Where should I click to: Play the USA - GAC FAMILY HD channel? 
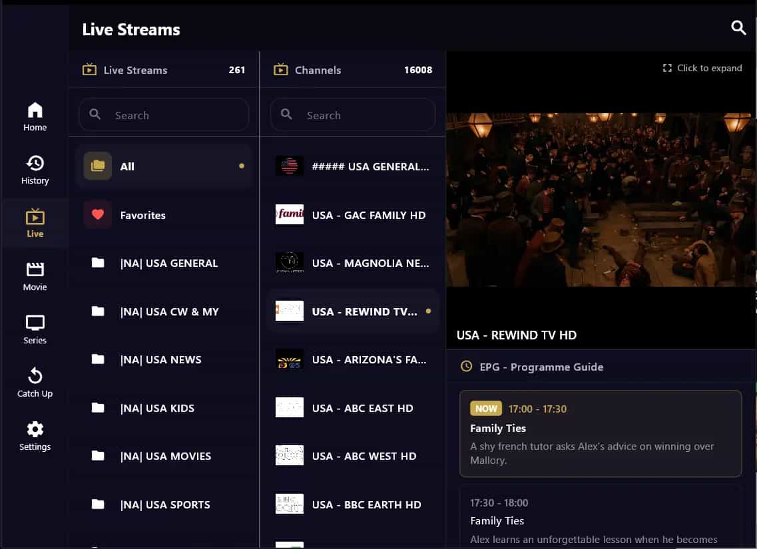pos(353,215)
